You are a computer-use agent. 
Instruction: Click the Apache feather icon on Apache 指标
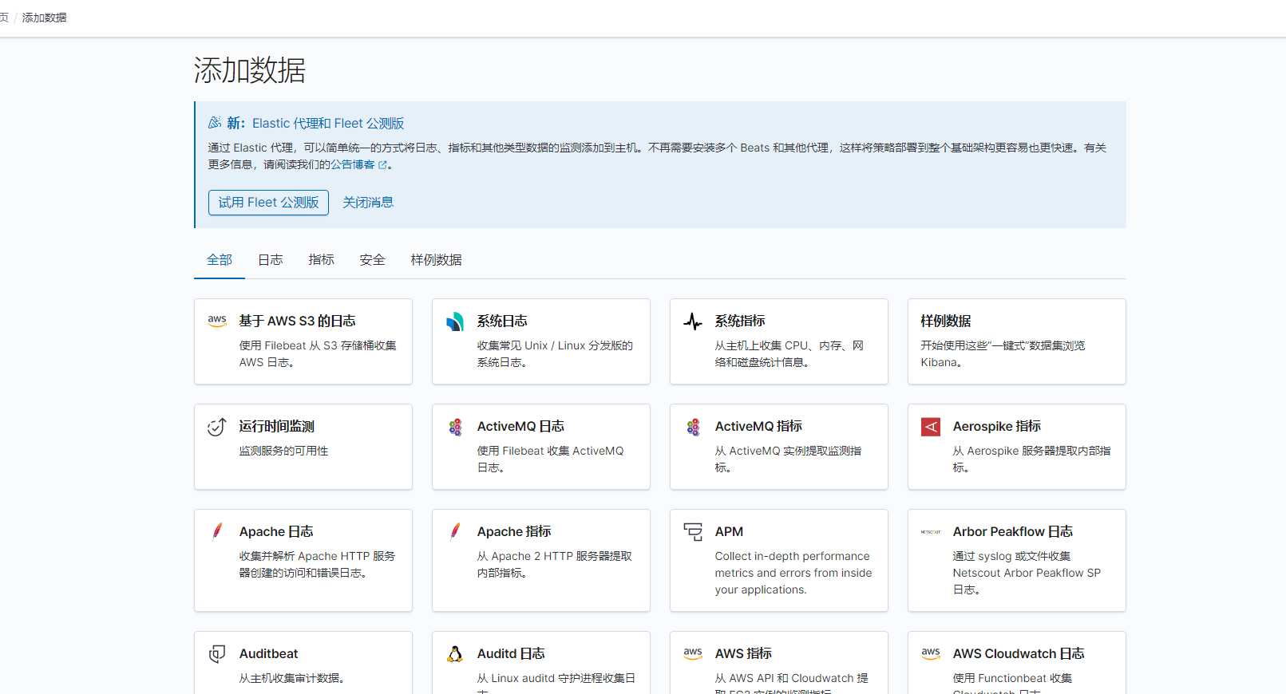click(x=455, y=531)
